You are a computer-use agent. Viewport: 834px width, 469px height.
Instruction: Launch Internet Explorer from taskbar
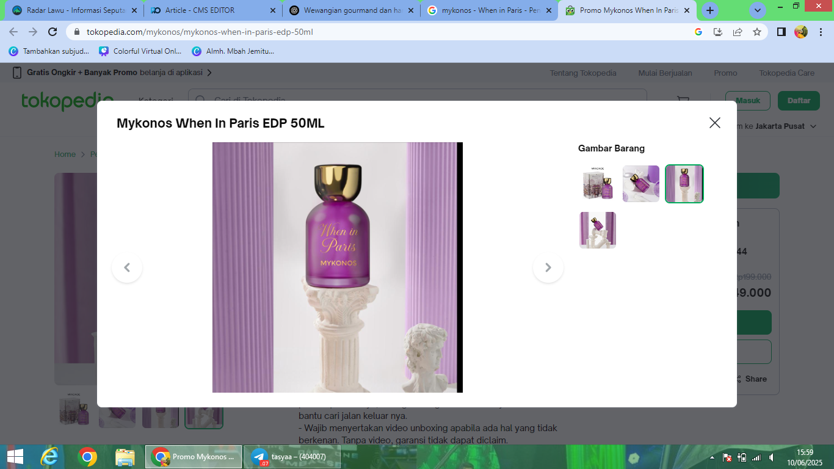49,457
